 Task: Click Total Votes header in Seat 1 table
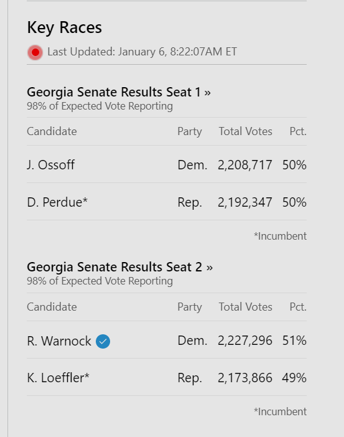[x=245, y=131]
